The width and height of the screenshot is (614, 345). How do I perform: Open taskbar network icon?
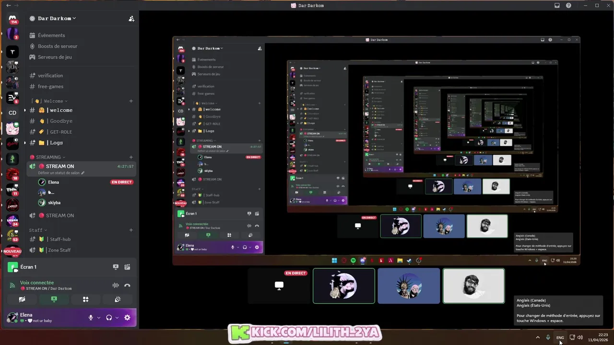click(x=572, y=337)
